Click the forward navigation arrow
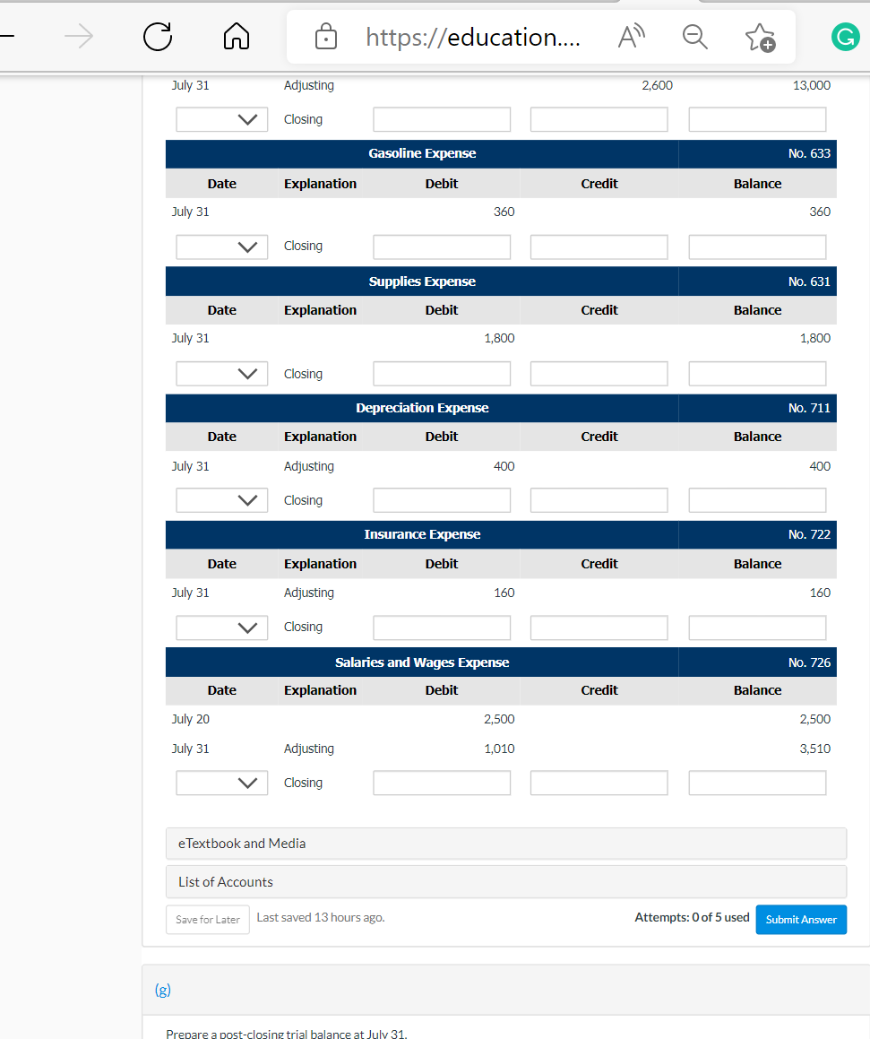 [79, 37]
